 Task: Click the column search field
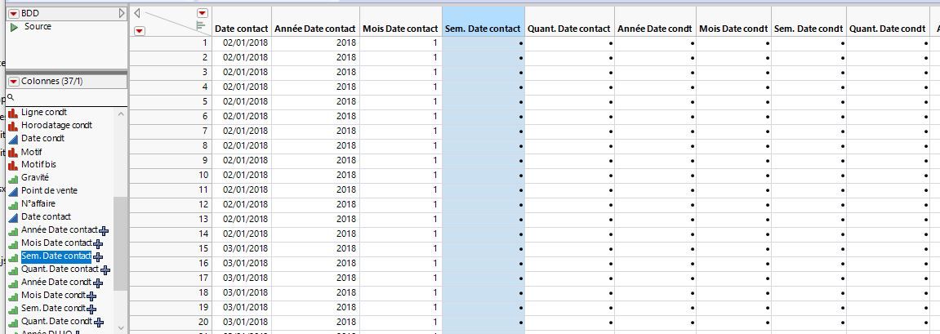65,97
